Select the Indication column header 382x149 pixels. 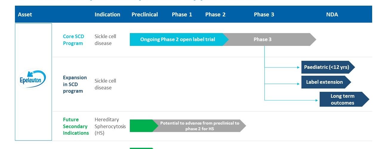tap(107, 14)
